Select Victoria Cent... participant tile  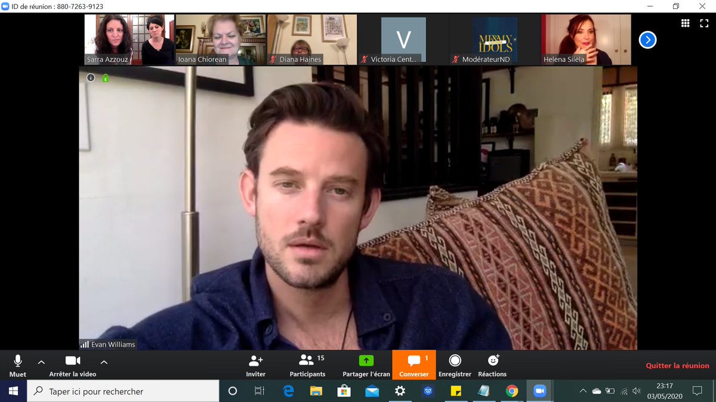(403, 40)
